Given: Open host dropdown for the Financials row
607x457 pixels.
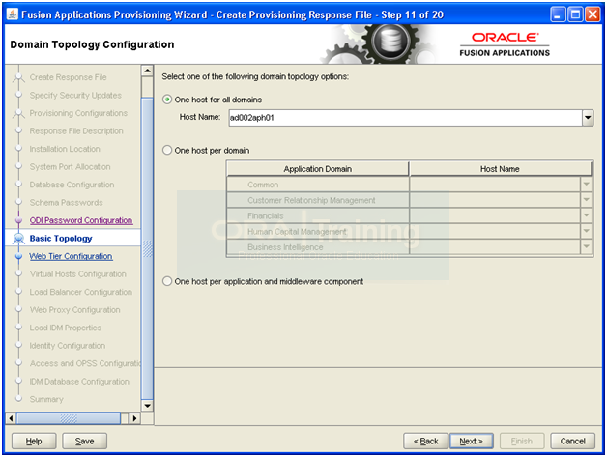Looking at the screenshot, I should [x=587, y=215].
